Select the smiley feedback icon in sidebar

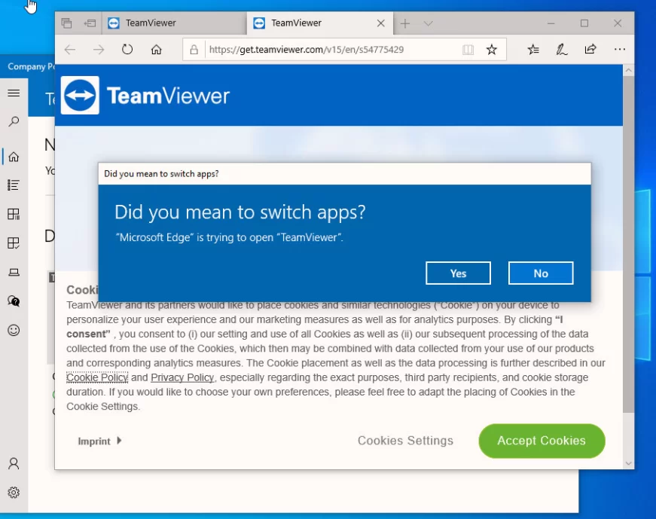13,330
